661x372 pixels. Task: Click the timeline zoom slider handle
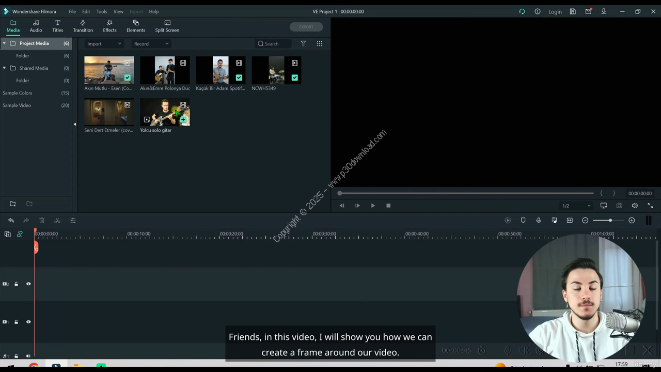coord(610,221)
